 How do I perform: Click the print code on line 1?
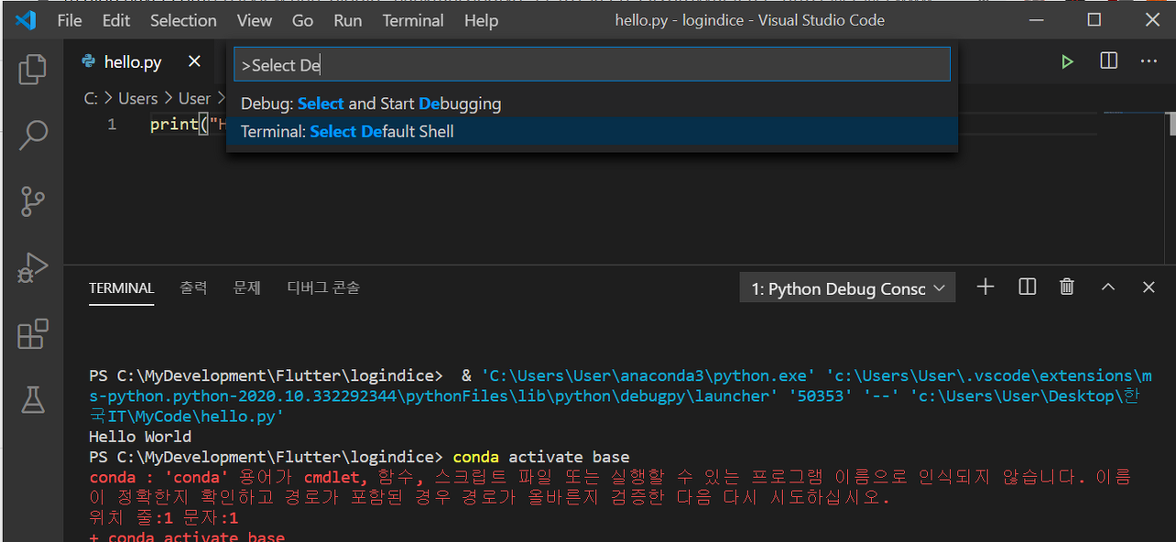click(x=174, y=124)
